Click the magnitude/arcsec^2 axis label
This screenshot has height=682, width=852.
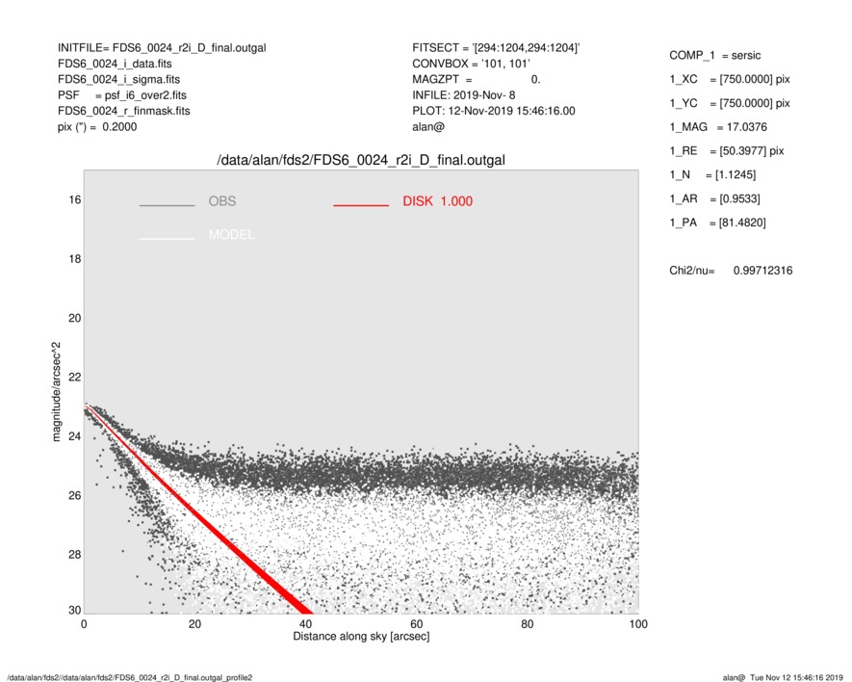[56, 392]
